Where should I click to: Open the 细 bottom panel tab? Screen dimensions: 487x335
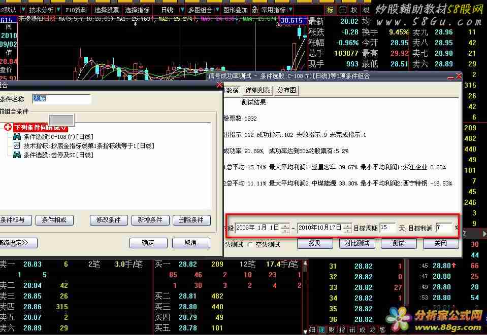tap(312, 330)
